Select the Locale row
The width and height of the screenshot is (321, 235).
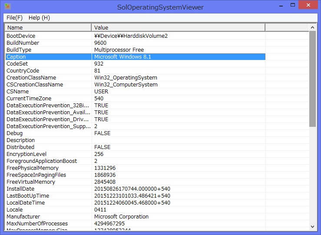pos(136,210)
